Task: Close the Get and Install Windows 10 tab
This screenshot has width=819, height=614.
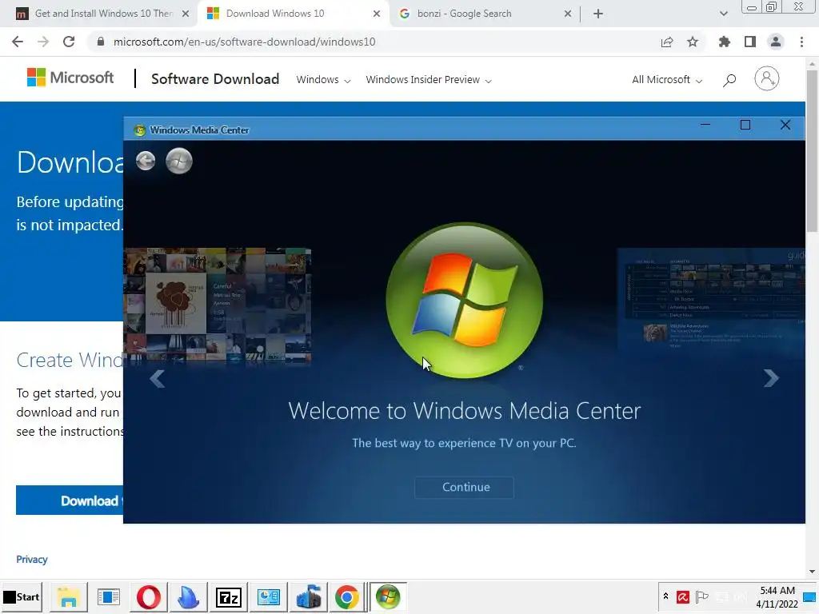Action: pos(186,14)
